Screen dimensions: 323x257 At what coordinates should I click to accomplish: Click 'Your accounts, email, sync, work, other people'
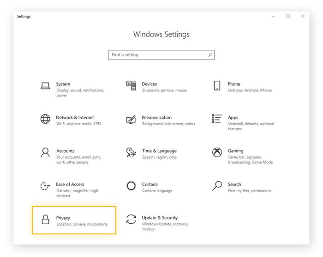[79, 160]
